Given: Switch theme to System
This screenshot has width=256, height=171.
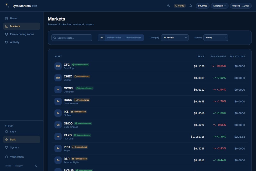Looking at the screenshot, I should point(21,147).
